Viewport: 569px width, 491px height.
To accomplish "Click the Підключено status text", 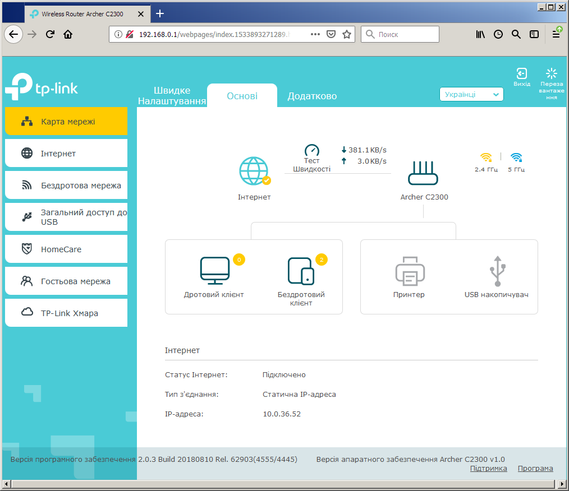I will click(x=284, y=374).
